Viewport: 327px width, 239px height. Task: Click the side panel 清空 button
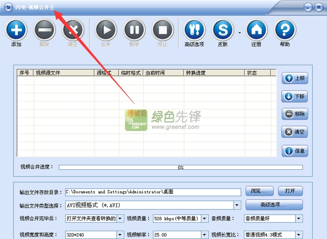(295, 132)
